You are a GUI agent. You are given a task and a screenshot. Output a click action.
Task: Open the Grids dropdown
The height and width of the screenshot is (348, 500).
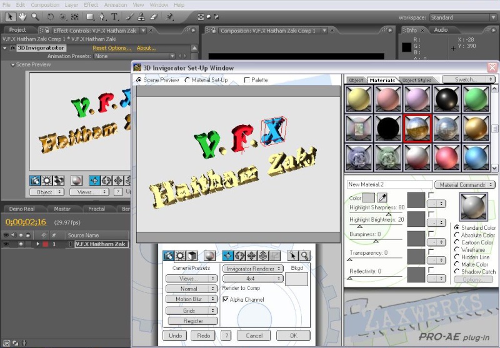191,311
